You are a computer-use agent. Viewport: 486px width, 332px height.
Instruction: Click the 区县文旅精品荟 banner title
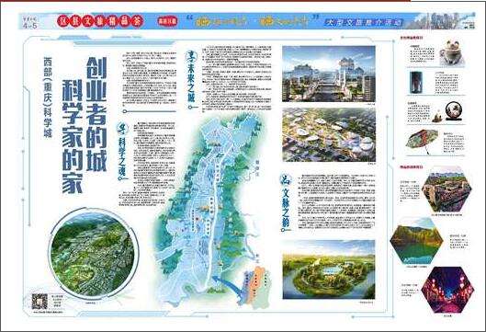pyautogui.click(x=100, y=21)
